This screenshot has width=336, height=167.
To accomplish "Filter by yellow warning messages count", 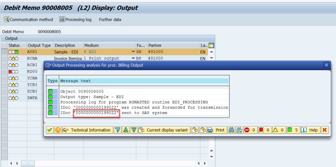I will (279, 130).
